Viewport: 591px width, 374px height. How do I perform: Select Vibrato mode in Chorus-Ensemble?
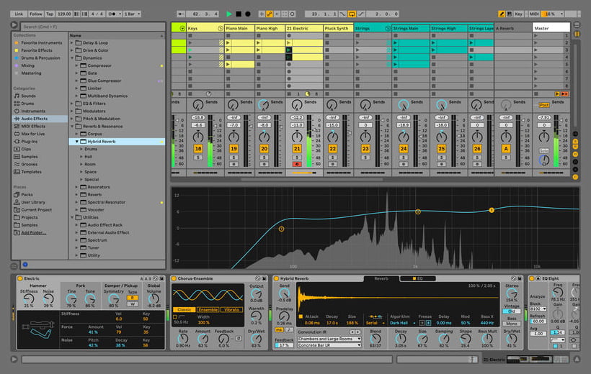pyautogui.click(x=231, y=310)
